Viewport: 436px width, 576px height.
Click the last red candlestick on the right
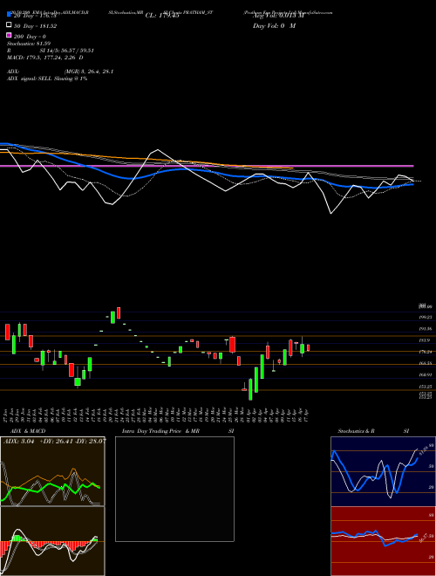[309, 347]
